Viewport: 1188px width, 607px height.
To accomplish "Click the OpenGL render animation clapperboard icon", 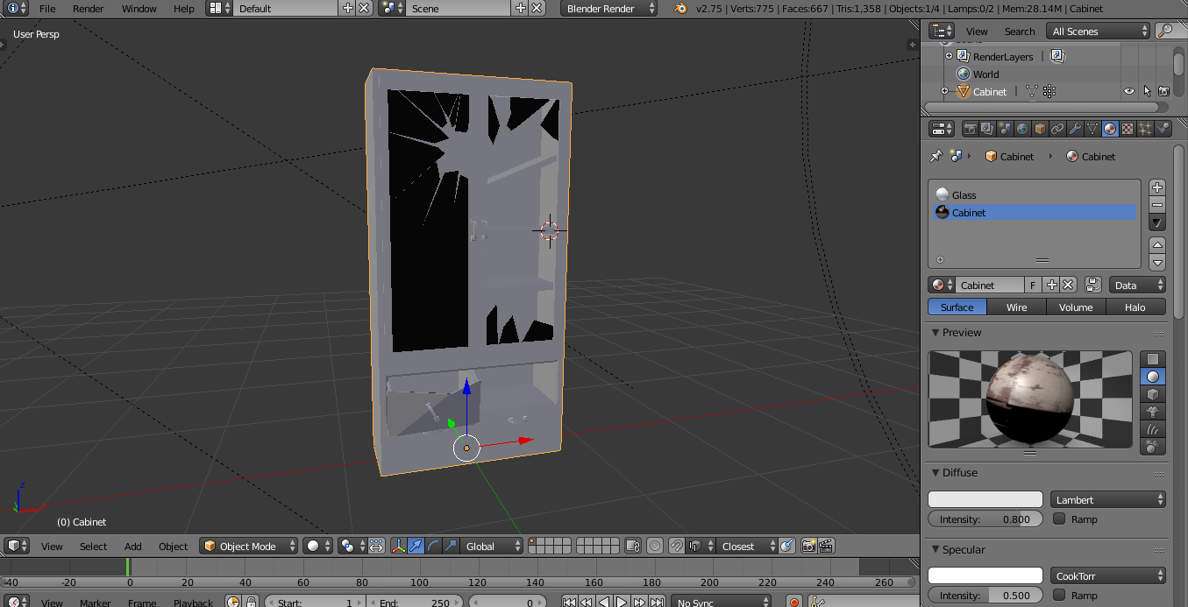I will (x=826, y=546).
